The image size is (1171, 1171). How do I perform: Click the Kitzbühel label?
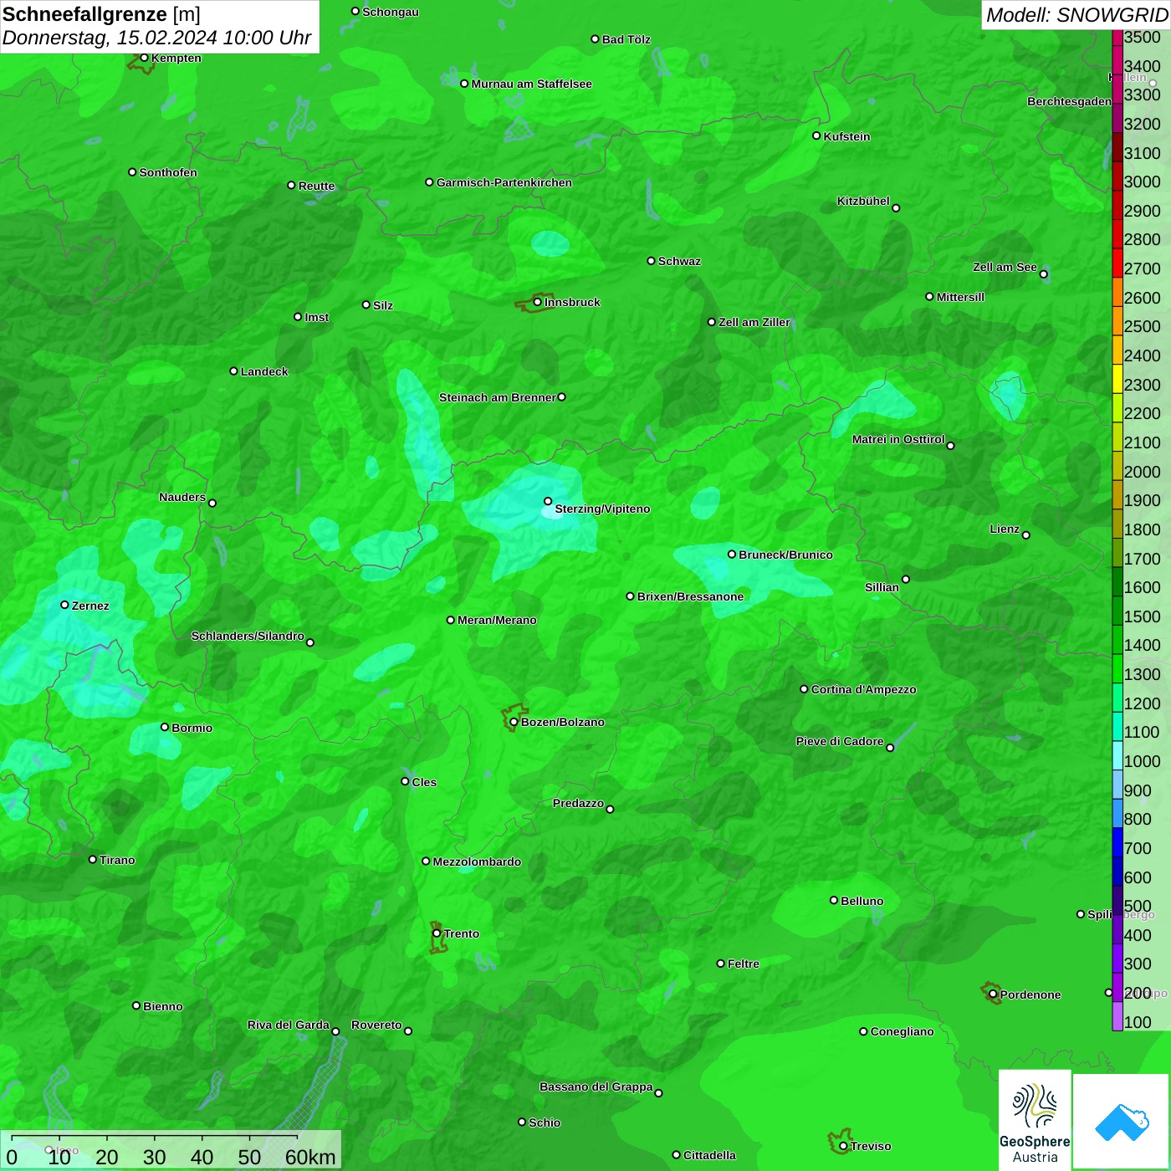[863, 201]
